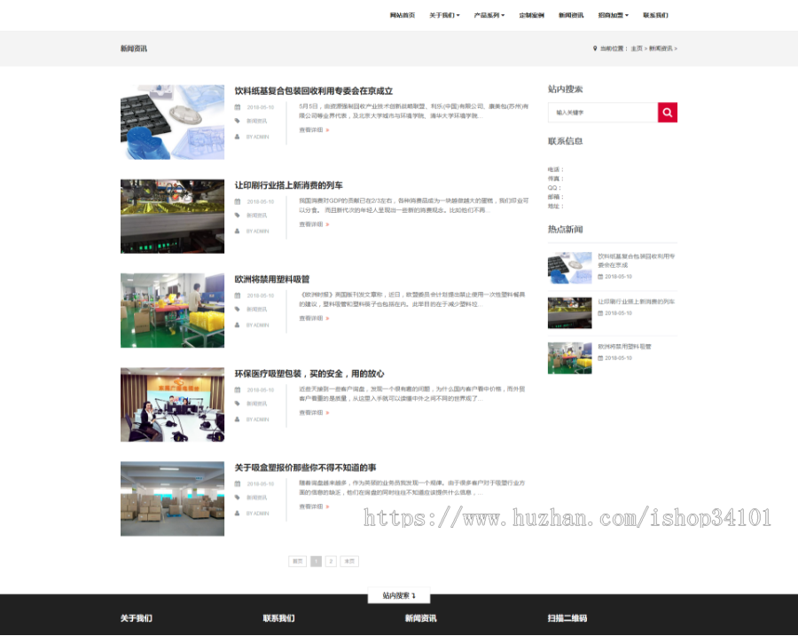Click the date icon on 让印刷行业搭上新消费的列车 article
Image resolution: width=798 pixels, height=636 pixels.
[237, 202]
